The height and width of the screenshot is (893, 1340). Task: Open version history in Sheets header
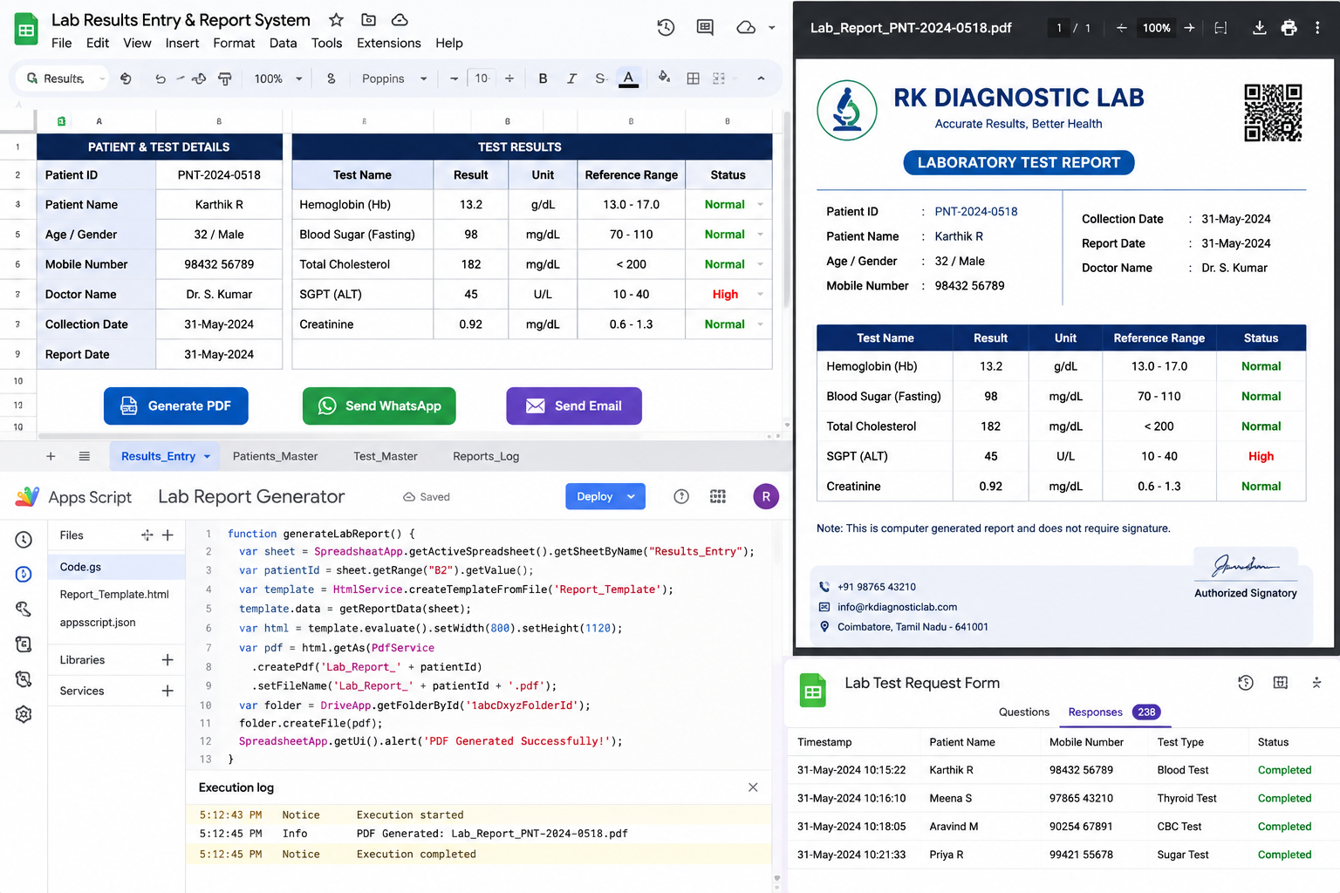tap(666, 27)
